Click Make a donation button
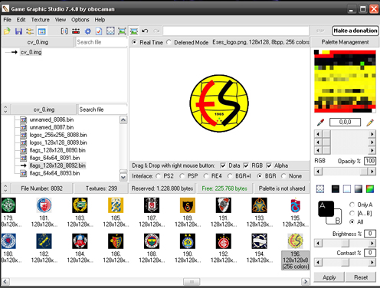Screen dimensions: 380x288 point(355,31)
